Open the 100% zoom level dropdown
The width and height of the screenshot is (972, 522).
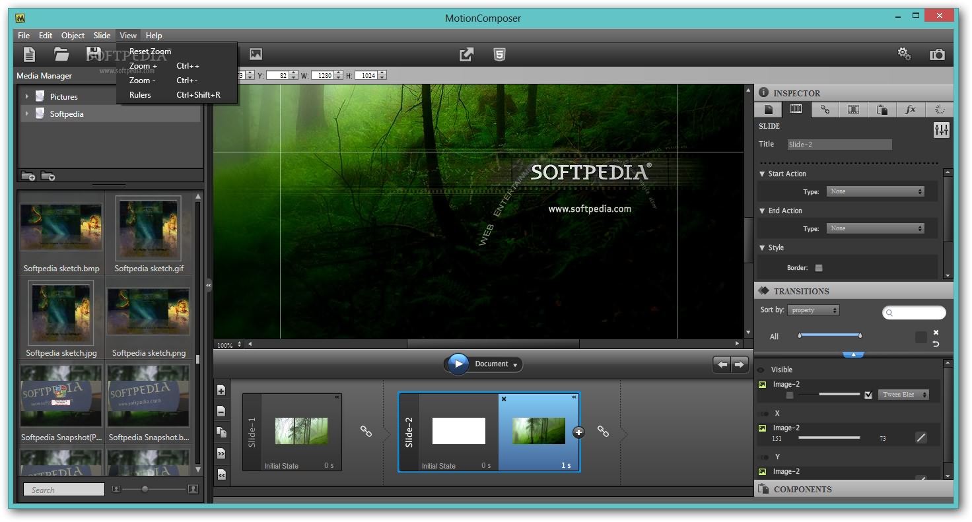point(230,344)
